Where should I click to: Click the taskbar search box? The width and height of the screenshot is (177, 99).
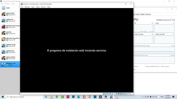(x=24, y=97)
